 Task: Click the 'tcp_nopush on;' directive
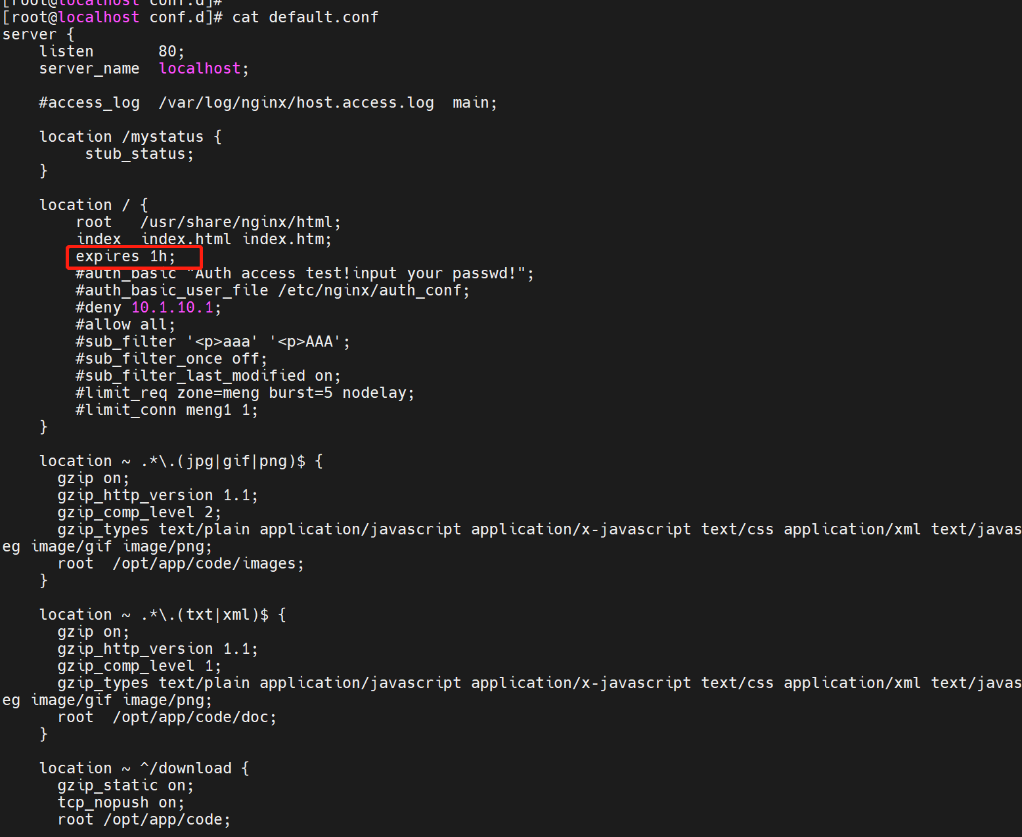[x=121, y=802]
